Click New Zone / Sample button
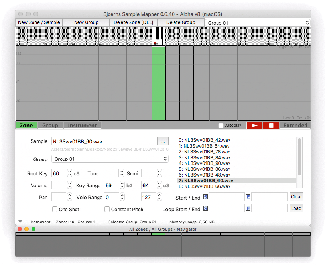 39,22
